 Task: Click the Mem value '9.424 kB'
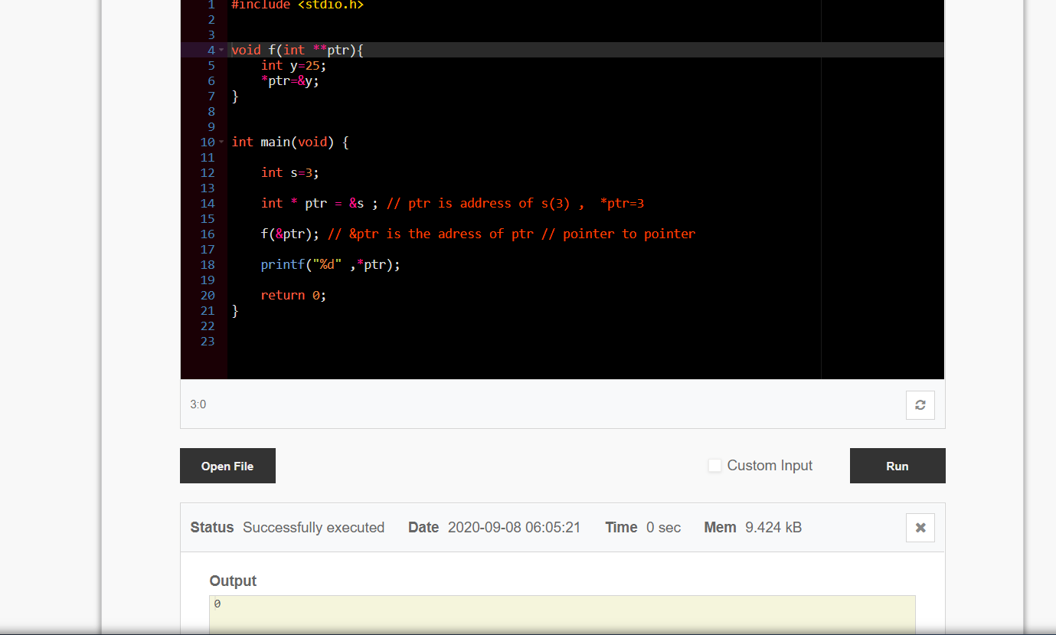(x=773, y=527)
